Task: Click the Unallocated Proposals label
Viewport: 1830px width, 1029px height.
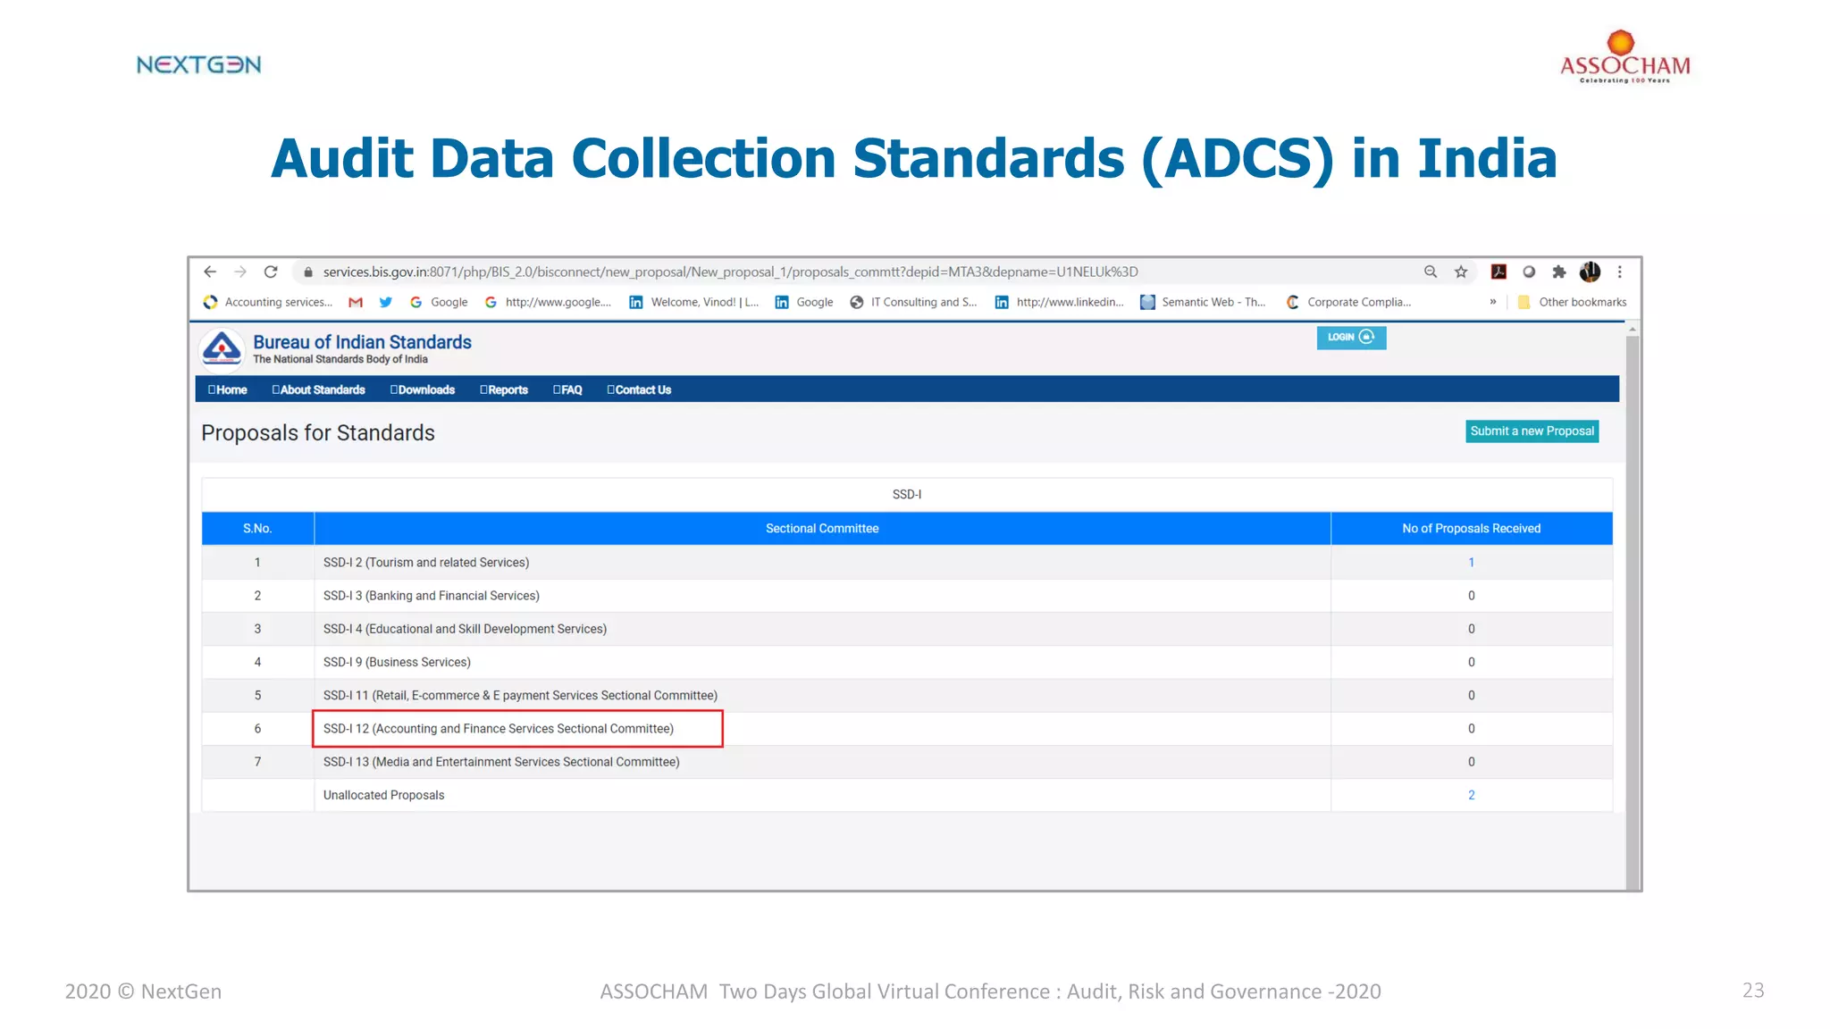Action: tap(383, 795)
